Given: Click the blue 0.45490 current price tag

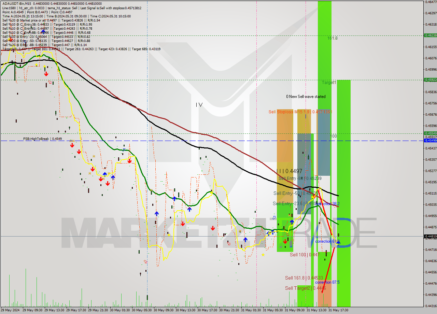Looking at the screenshot, I should (x=429, y=140).
